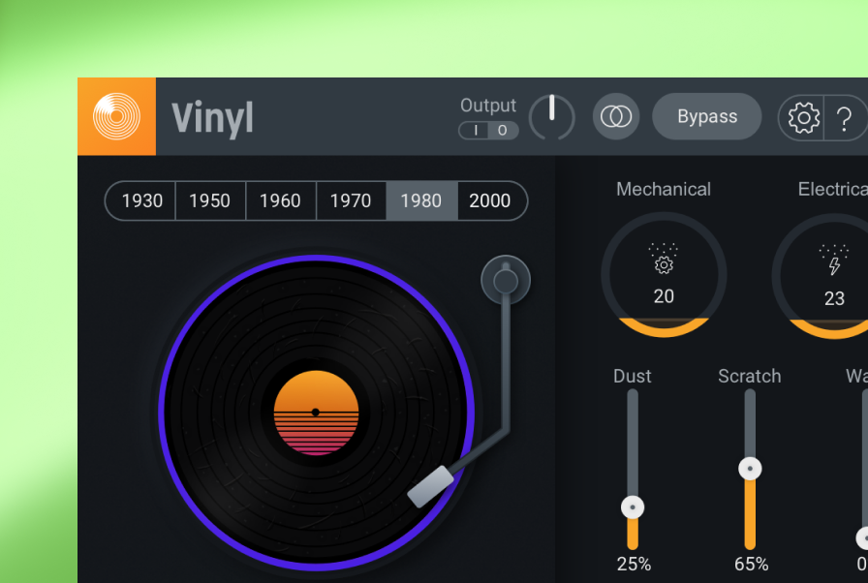Screen dimensions: 868x583
Task: Select the highlighted 1980 era
Action: tap(421, 200)
